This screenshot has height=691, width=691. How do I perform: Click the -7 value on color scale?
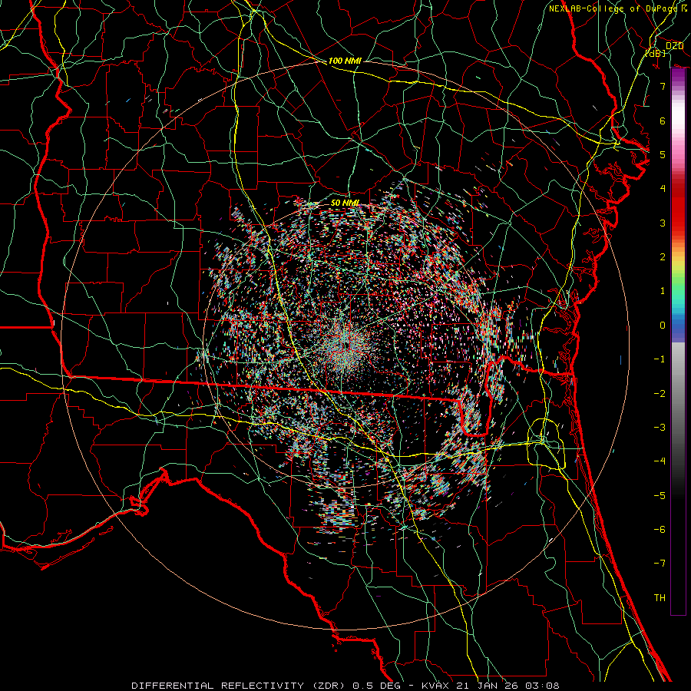(x=660, y=564)
